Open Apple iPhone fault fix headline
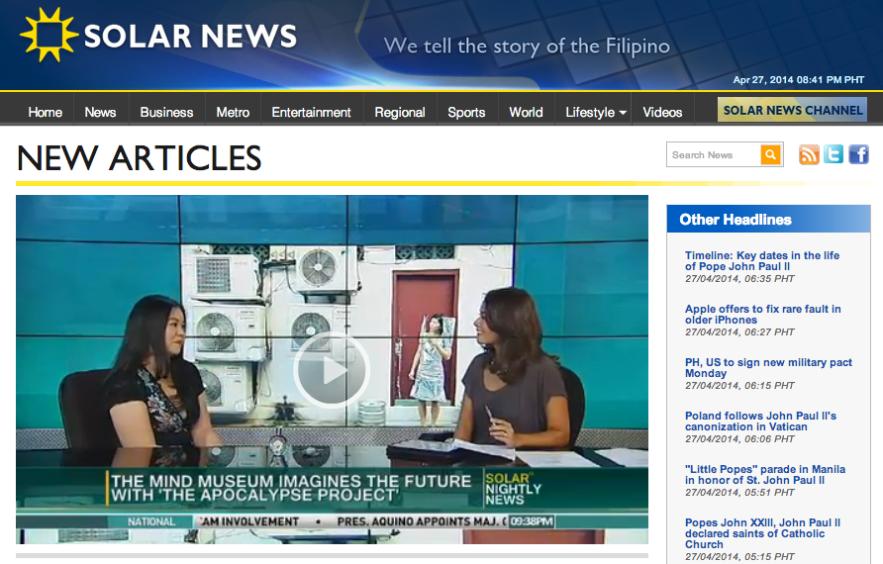The height and width of the screenshot is (564, 883). point(762,315)
